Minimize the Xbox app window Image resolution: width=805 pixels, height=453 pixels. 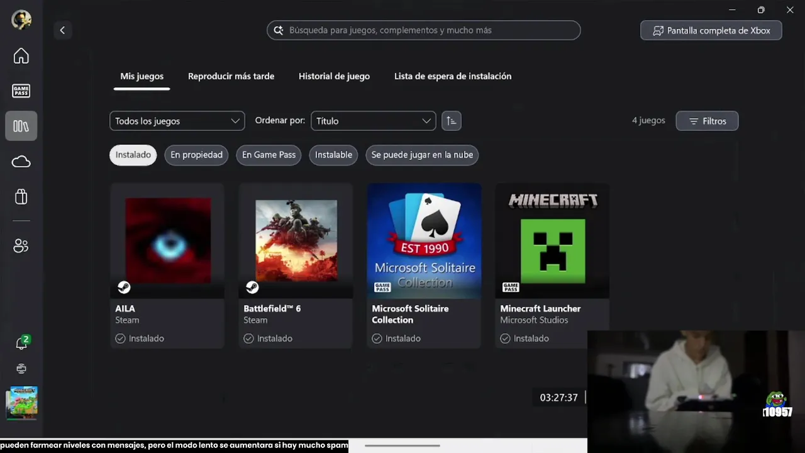click(x=732, y=9)
